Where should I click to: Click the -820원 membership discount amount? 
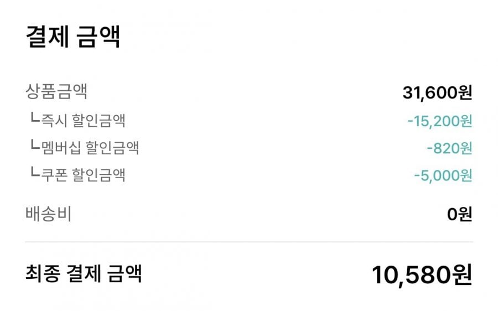tap(449, 148)
